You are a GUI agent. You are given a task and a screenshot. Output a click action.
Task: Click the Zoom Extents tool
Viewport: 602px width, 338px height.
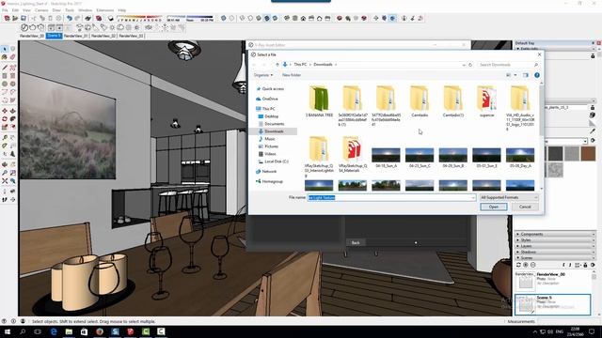click(5, 181)
